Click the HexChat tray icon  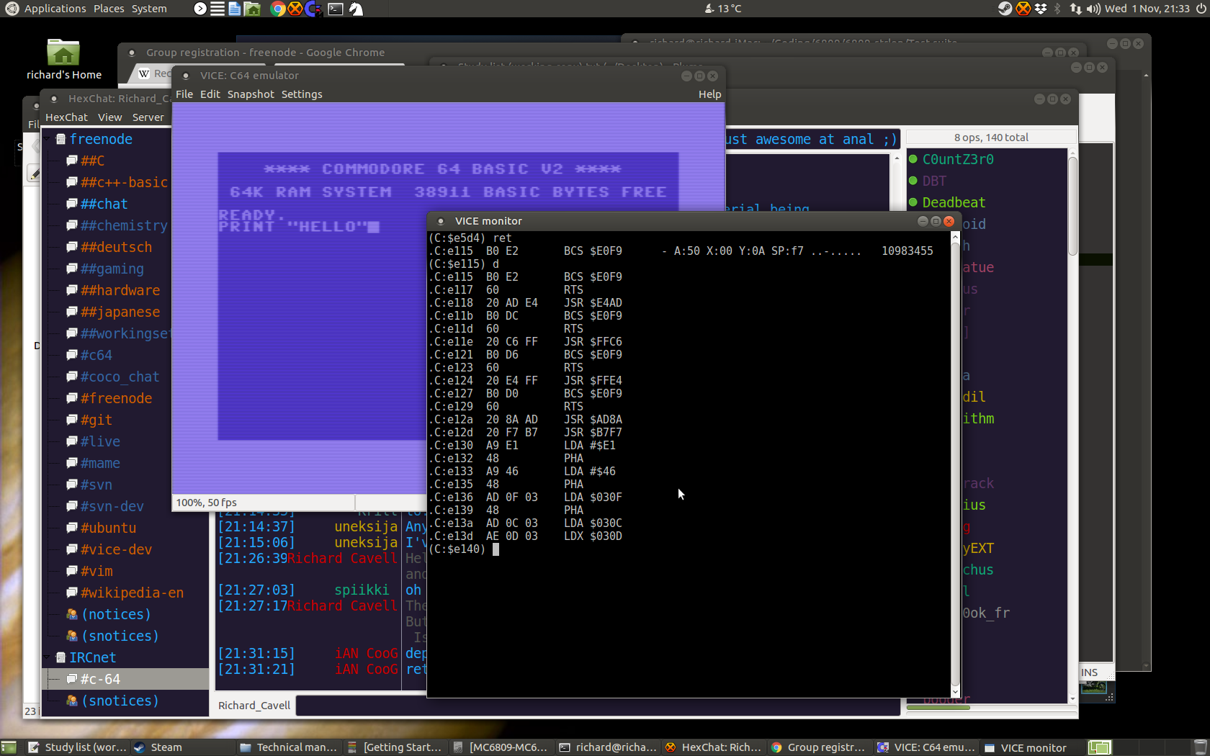click(1023, 9)
